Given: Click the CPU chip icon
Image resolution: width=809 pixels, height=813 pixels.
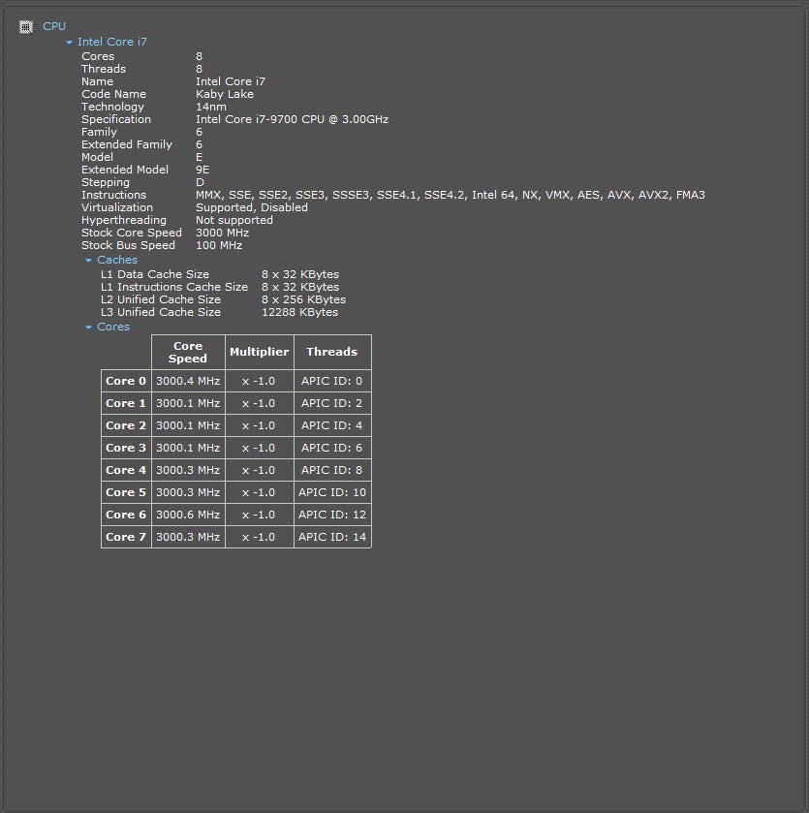Looking at the screenshot, I should [x=26, y=26].
